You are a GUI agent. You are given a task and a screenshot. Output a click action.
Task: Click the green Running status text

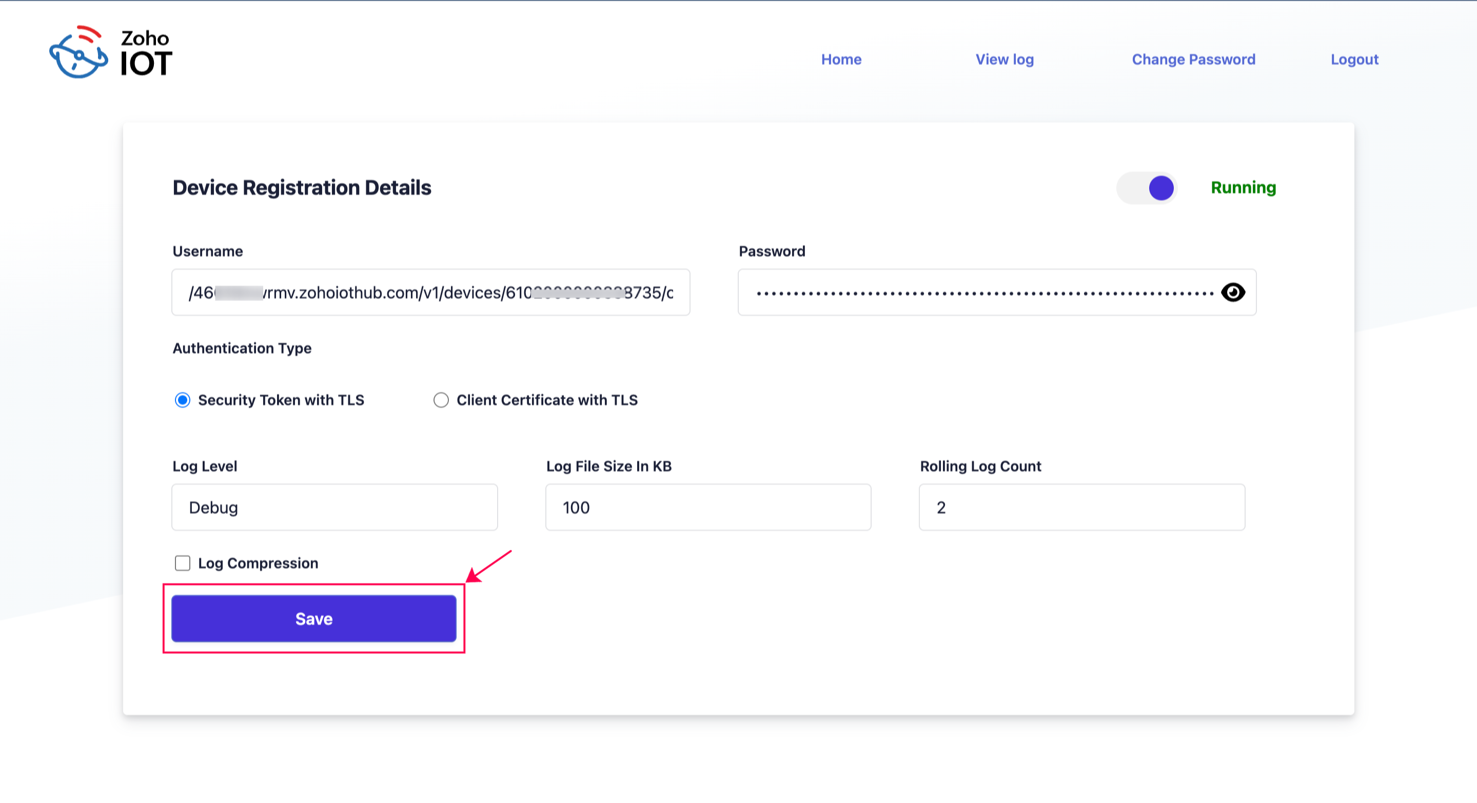pyautogui.click(x=1243, y=188)
